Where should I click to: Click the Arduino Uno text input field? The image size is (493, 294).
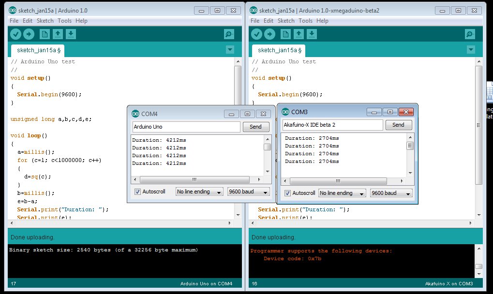tap(186, 127)
